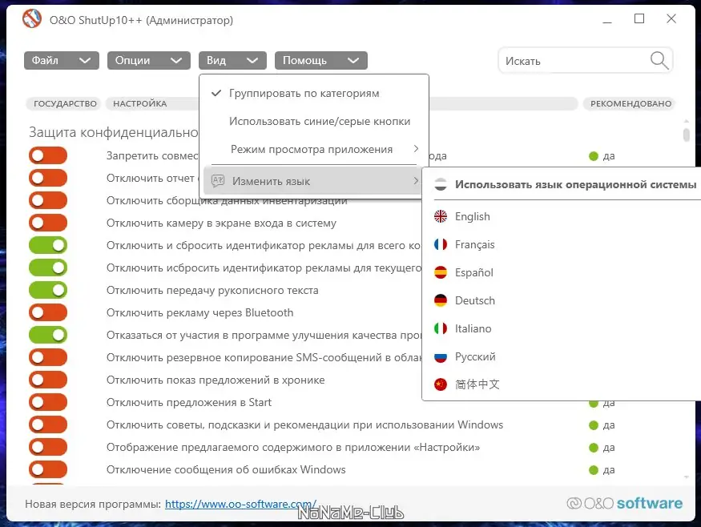Viewport: 701px width, 527px height.
Task: Toggle Отключить камеру в экране входа switch
Action: pos(48,223)
